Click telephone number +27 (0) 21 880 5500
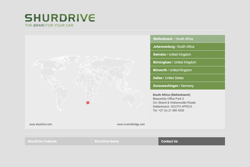 [x=171, y=110]
